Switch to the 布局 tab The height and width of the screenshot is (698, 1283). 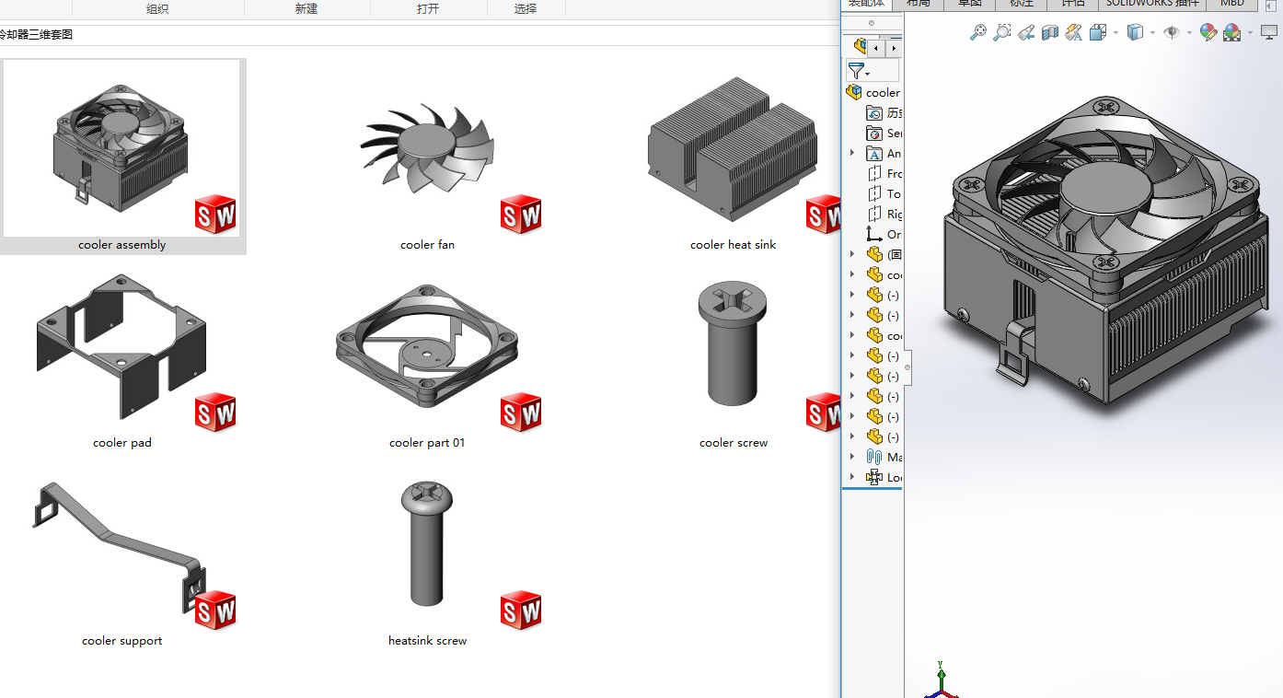[919, 4]
